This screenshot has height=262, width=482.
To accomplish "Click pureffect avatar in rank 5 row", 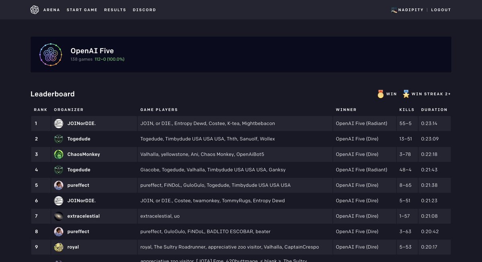I will (x=59, y=185).
